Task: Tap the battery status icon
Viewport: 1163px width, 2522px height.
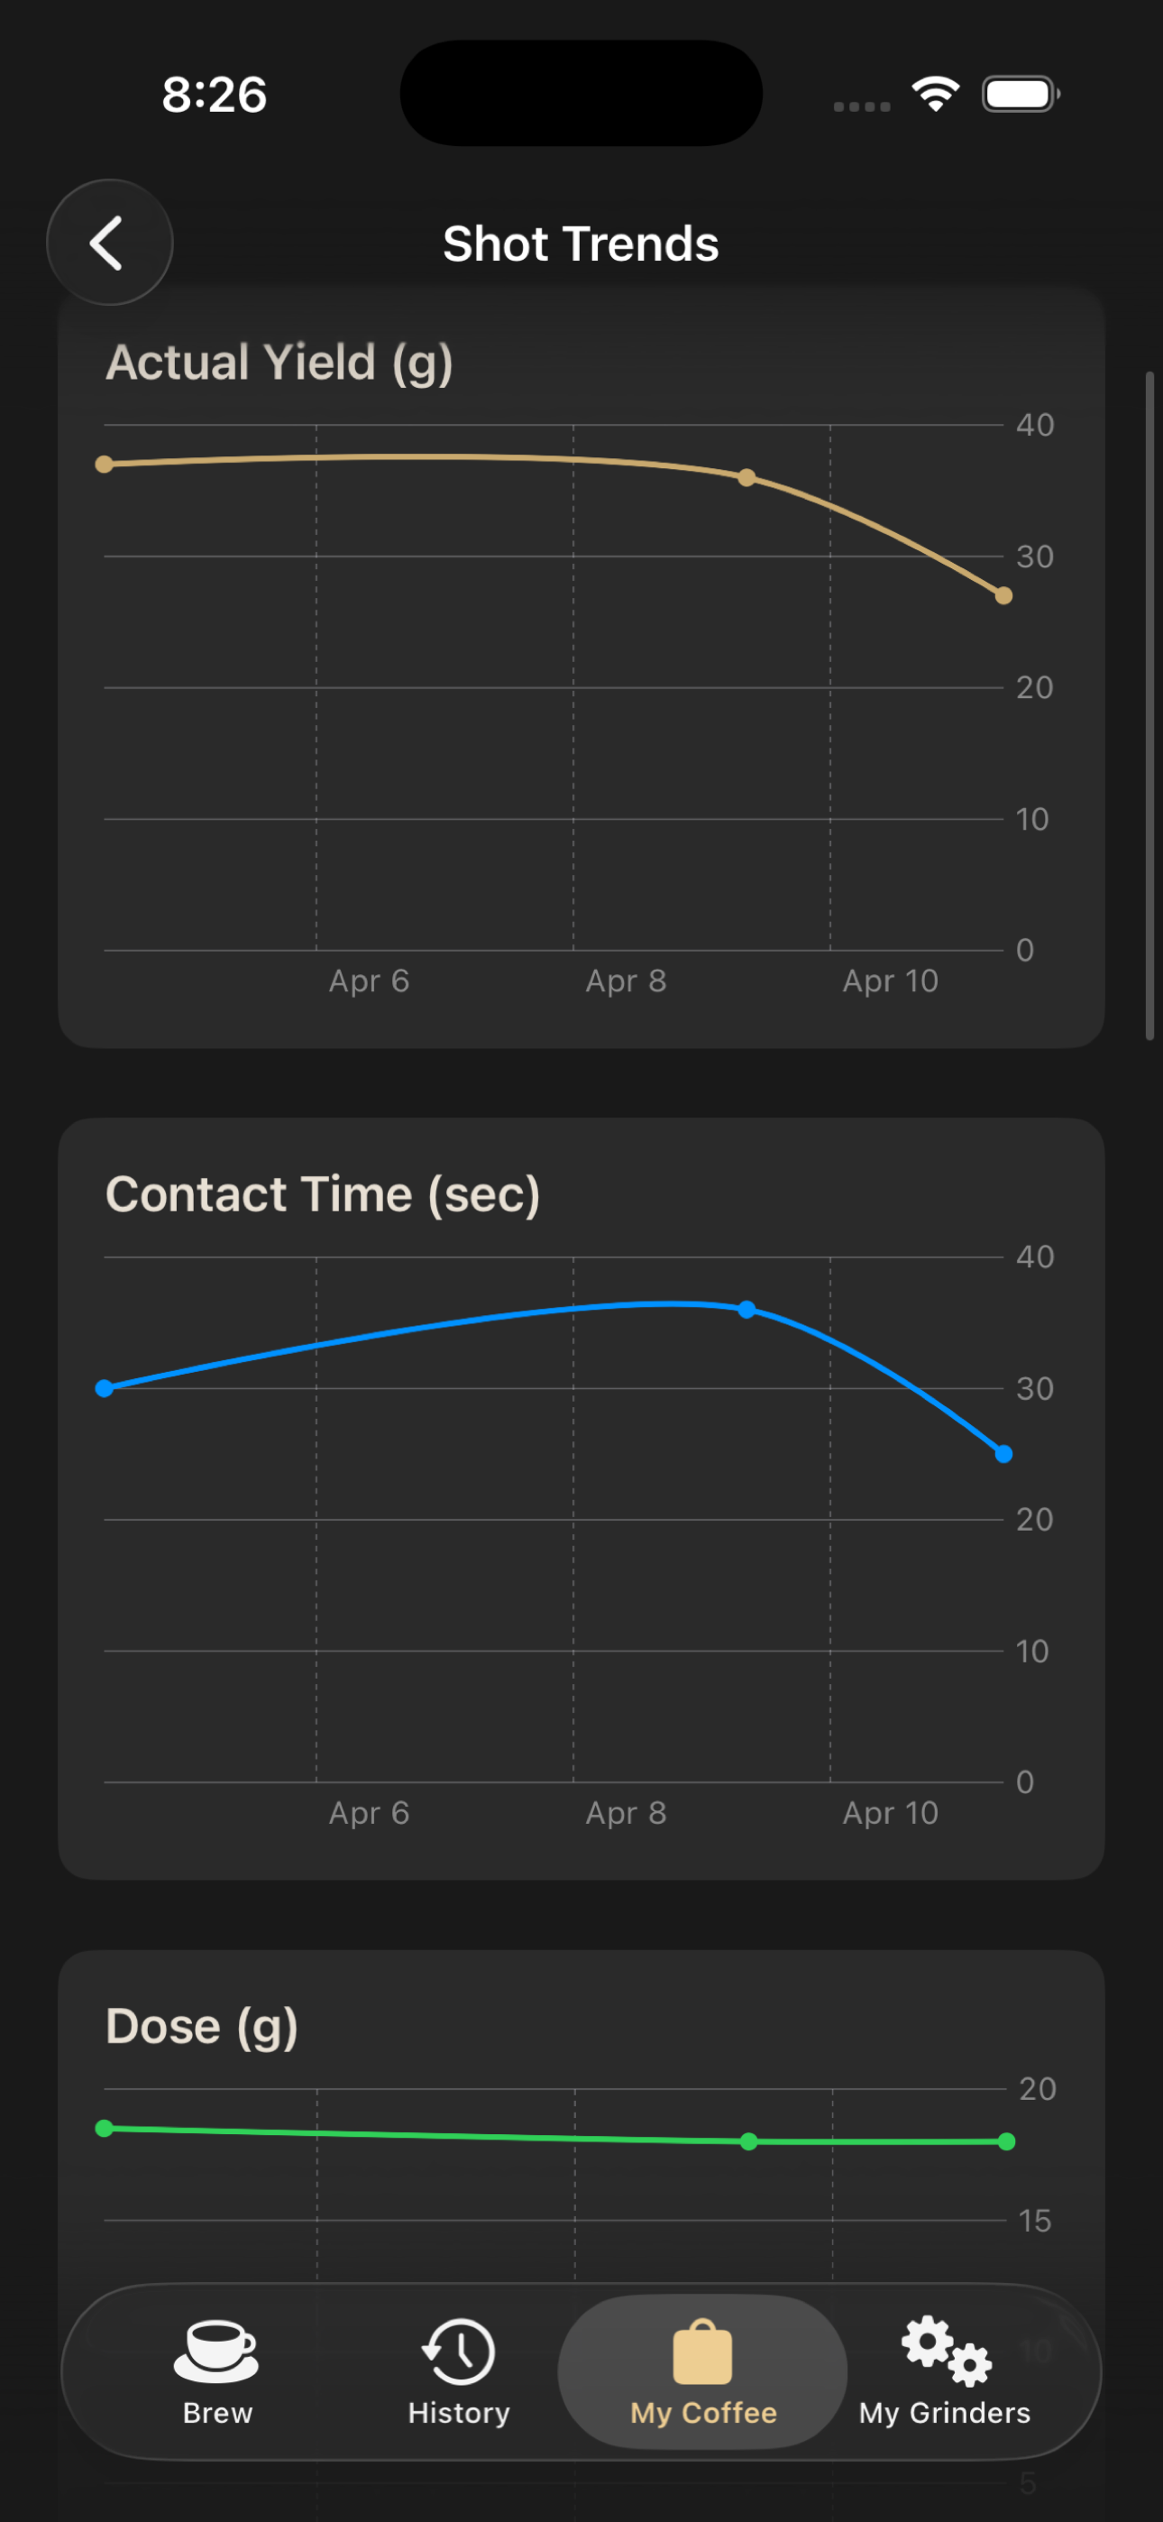Action: (x=1021, y=94)
